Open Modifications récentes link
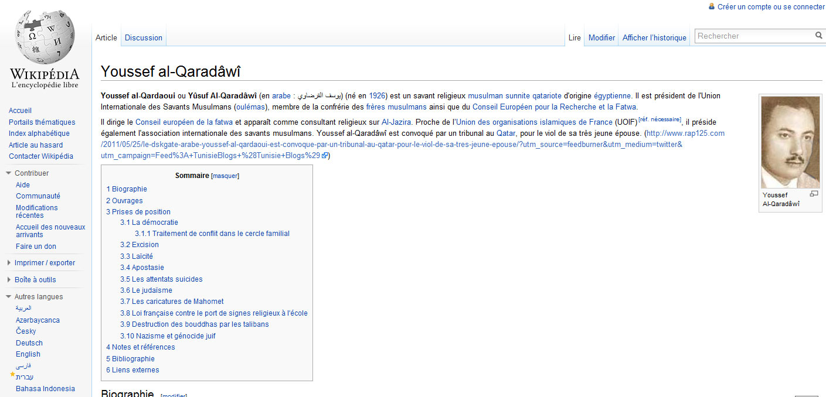826x397 pixels. pyautogui.click(x=37, y=211)
